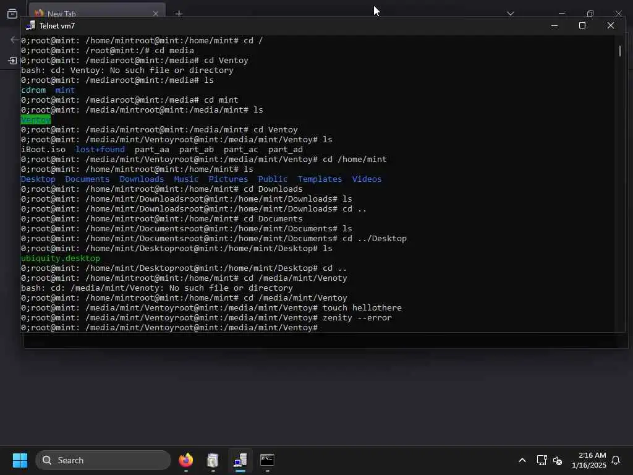
Task: Close the Telnet vm7 window
Action: pos(610,25)
